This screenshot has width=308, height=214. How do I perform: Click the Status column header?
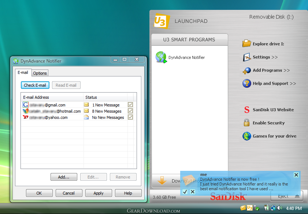[105, 97]
